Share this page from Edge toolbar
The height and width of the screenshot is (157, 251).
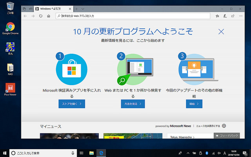[233, 16]
